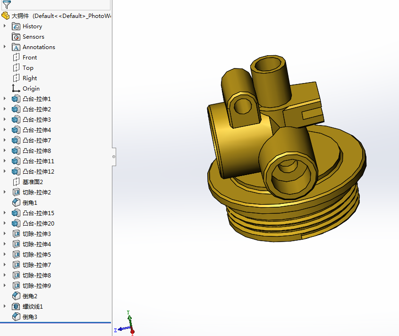Screen dimensions: 399x336
Task: Click the 倒角2 chamfer icon
Action: 16,296
